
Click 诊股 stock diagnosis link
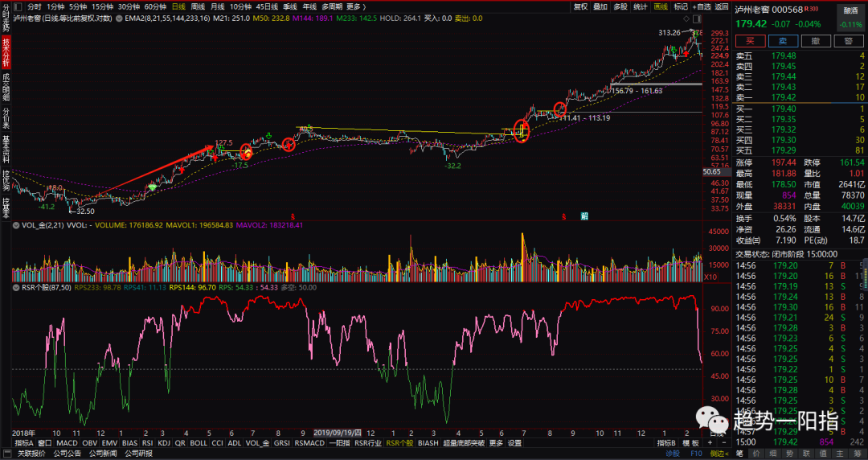click(x=672, y=454)
